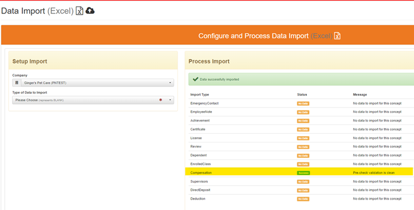Select the EmergencyContact row label
Viewport: 414px width, 210px height.
click(204, 104)
